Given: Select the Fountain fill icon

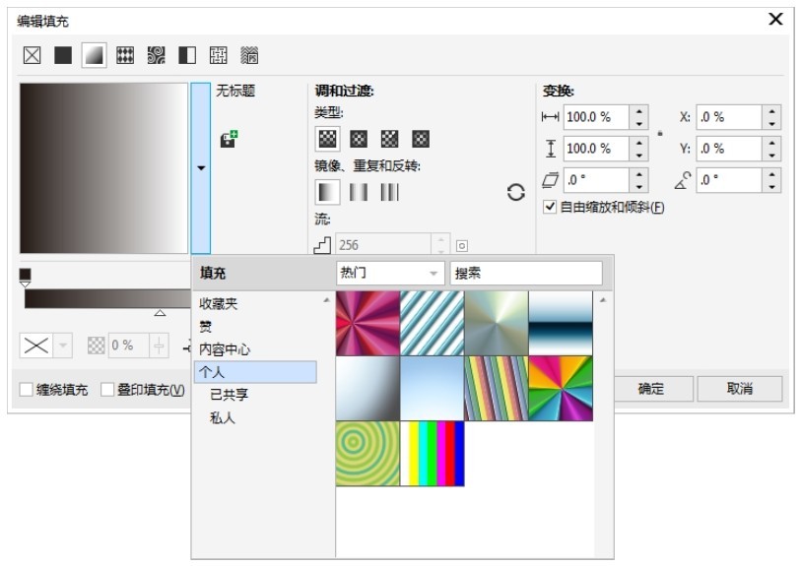Looking at the screenshot, I should [x=94, y=55].
